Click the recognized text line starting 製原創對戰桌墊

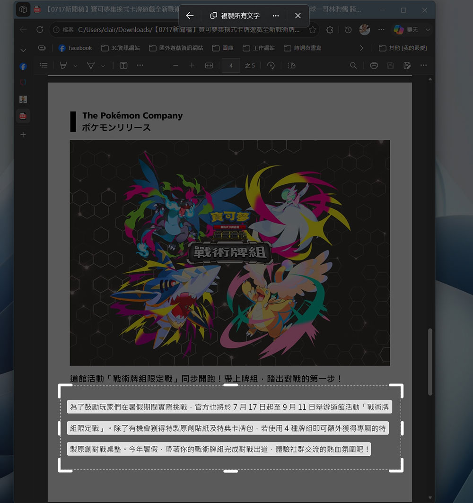[x=219, y=449]
